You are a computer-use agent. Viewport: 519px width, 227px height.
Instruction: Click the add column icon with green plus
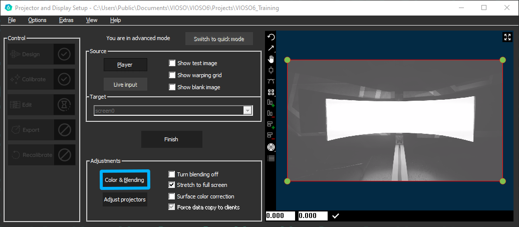tap(271, 103)
